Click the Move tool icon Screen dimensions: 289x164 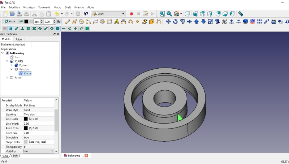point(168,22)
